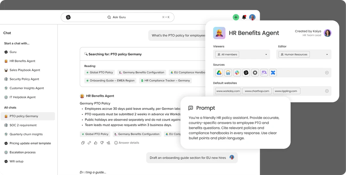
Task: Open the Global PTO Policy reading source
Action: point(99,72)
